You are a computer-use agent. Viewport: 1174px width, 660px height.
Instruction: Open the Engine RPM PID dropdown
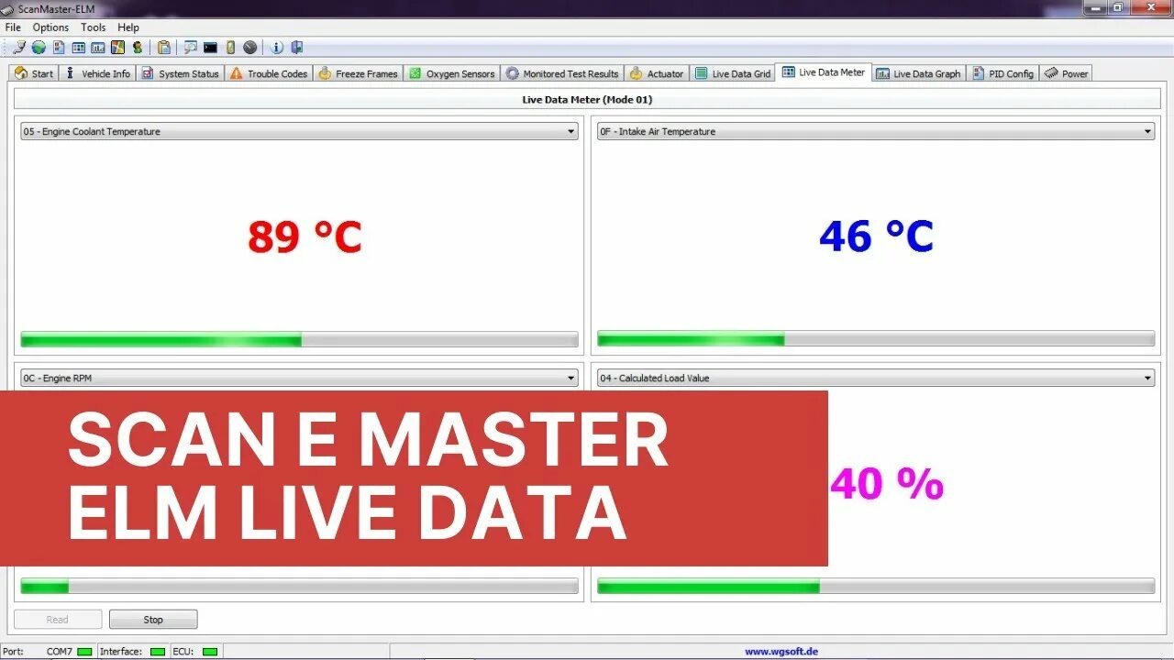[x=299, y=378]
